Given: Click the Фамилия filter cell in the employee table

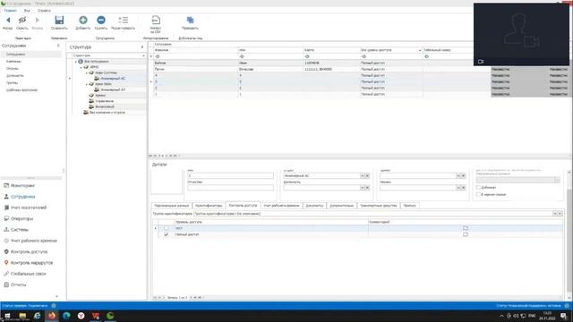Looking at the screenshot, I should tap(195, 56).
